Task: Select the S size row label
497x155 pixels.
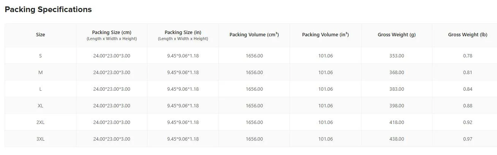Action: pos(40,56)
